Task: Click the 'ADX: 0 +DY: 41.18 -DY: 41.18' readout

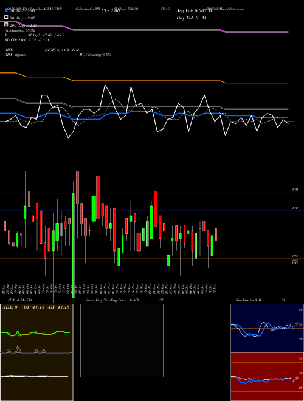Action: [36, 307]
